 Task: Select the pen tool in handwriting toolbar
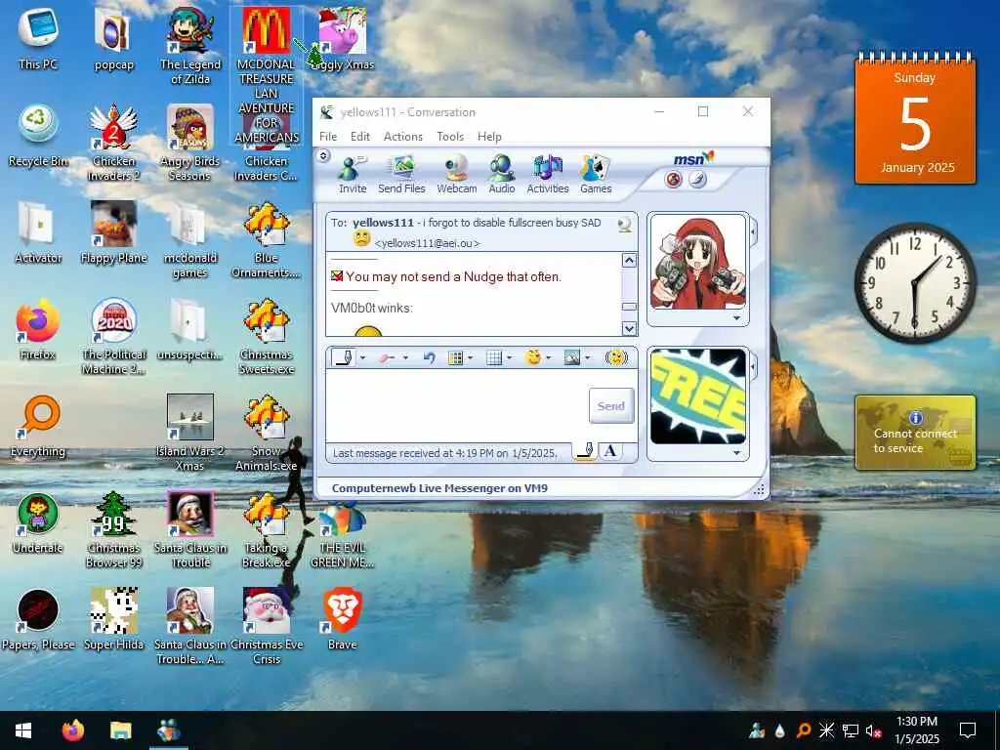[x=344, y=357]
